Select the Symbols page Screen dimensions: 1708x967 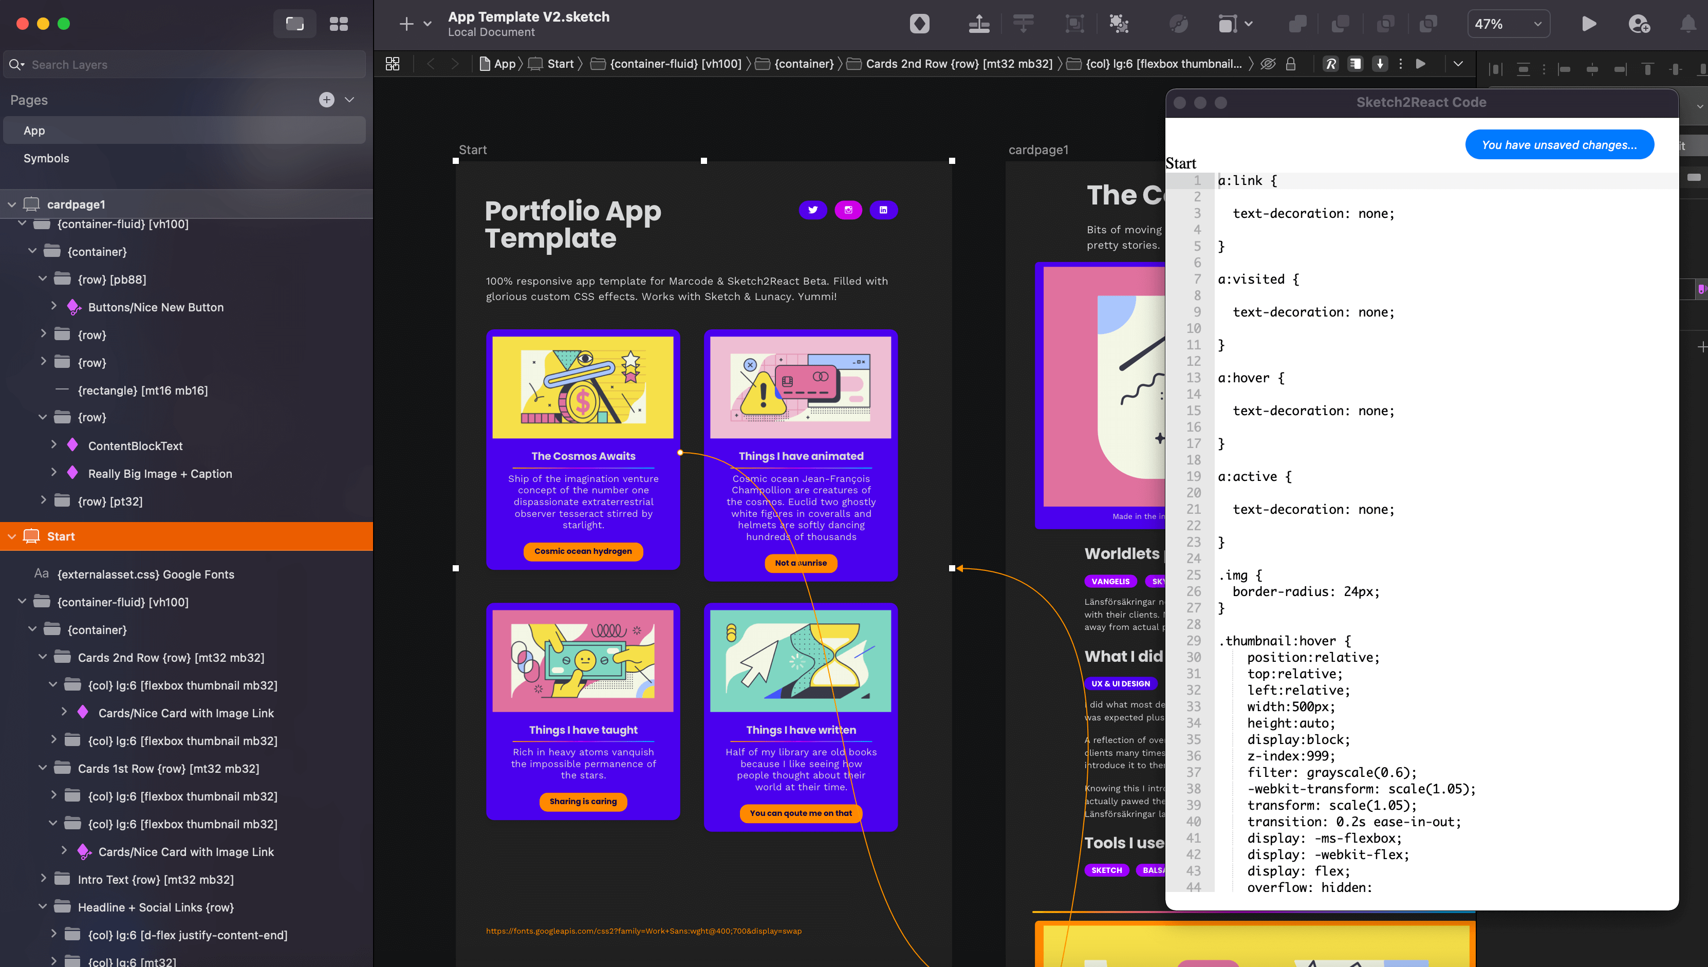point(46,158)
